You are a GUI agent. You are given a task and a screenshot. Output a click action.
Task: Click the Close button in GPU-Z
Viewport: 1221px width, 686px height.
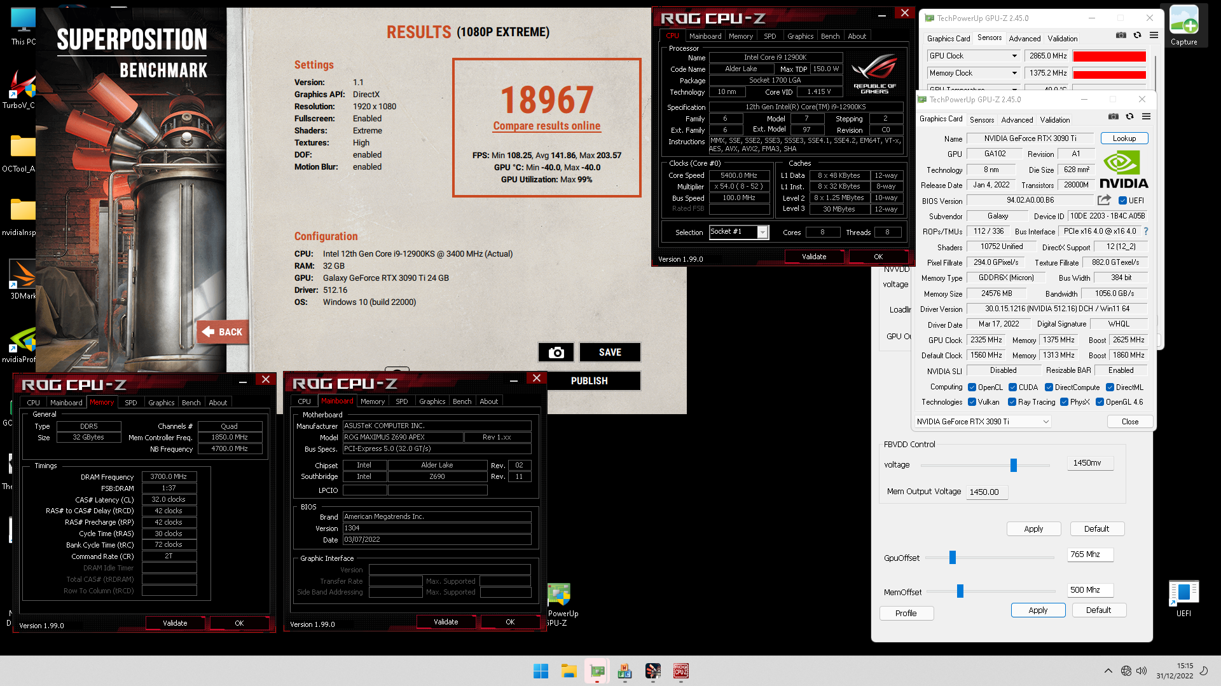tap(1129, 422)
